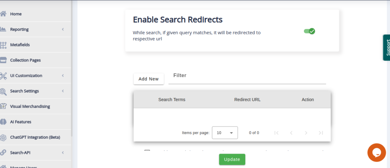
Task: Click the UI Customization tools icon
Action: [x=3, y=76]
